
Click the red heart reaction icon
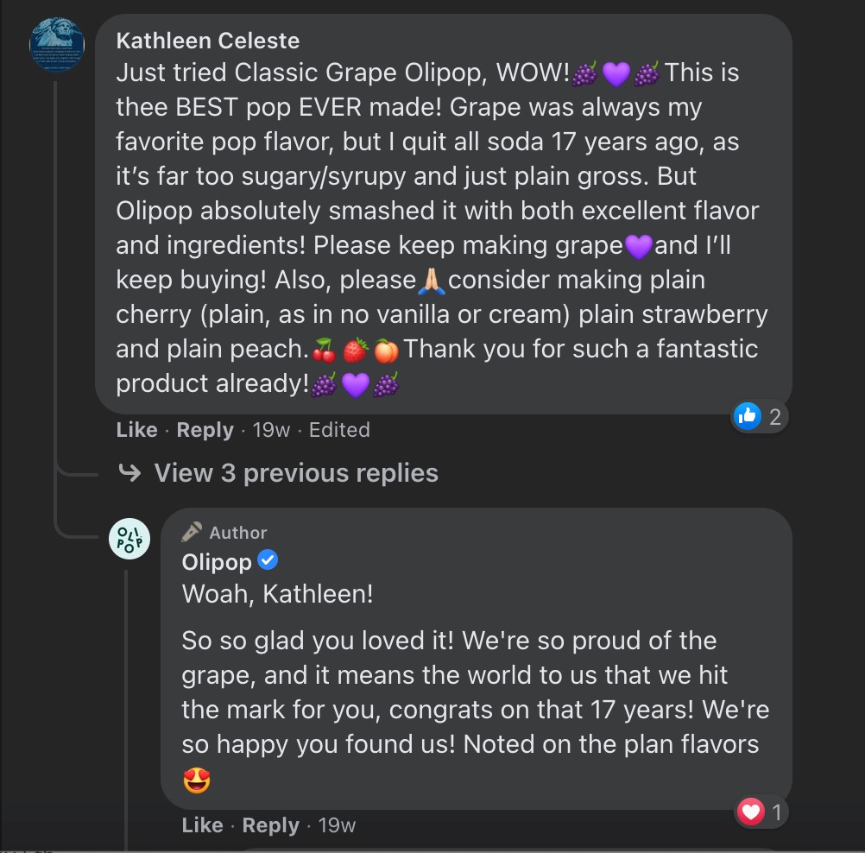(751, 812)
